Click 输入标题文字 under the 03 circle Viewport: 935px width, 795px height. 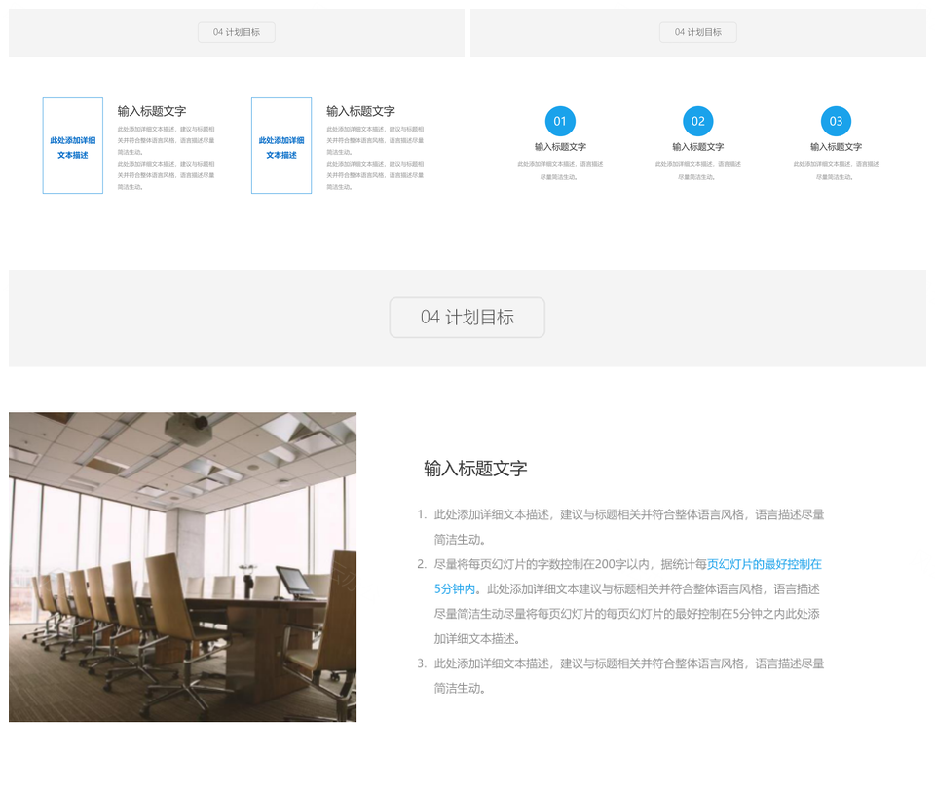[x=836, y=147]
